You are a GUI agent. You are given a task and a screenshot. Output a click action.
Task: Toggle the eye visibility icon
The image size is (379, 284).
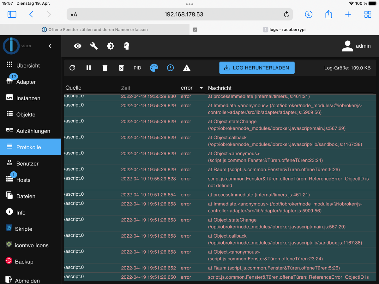pyautogui.click(x=78, y=46)
